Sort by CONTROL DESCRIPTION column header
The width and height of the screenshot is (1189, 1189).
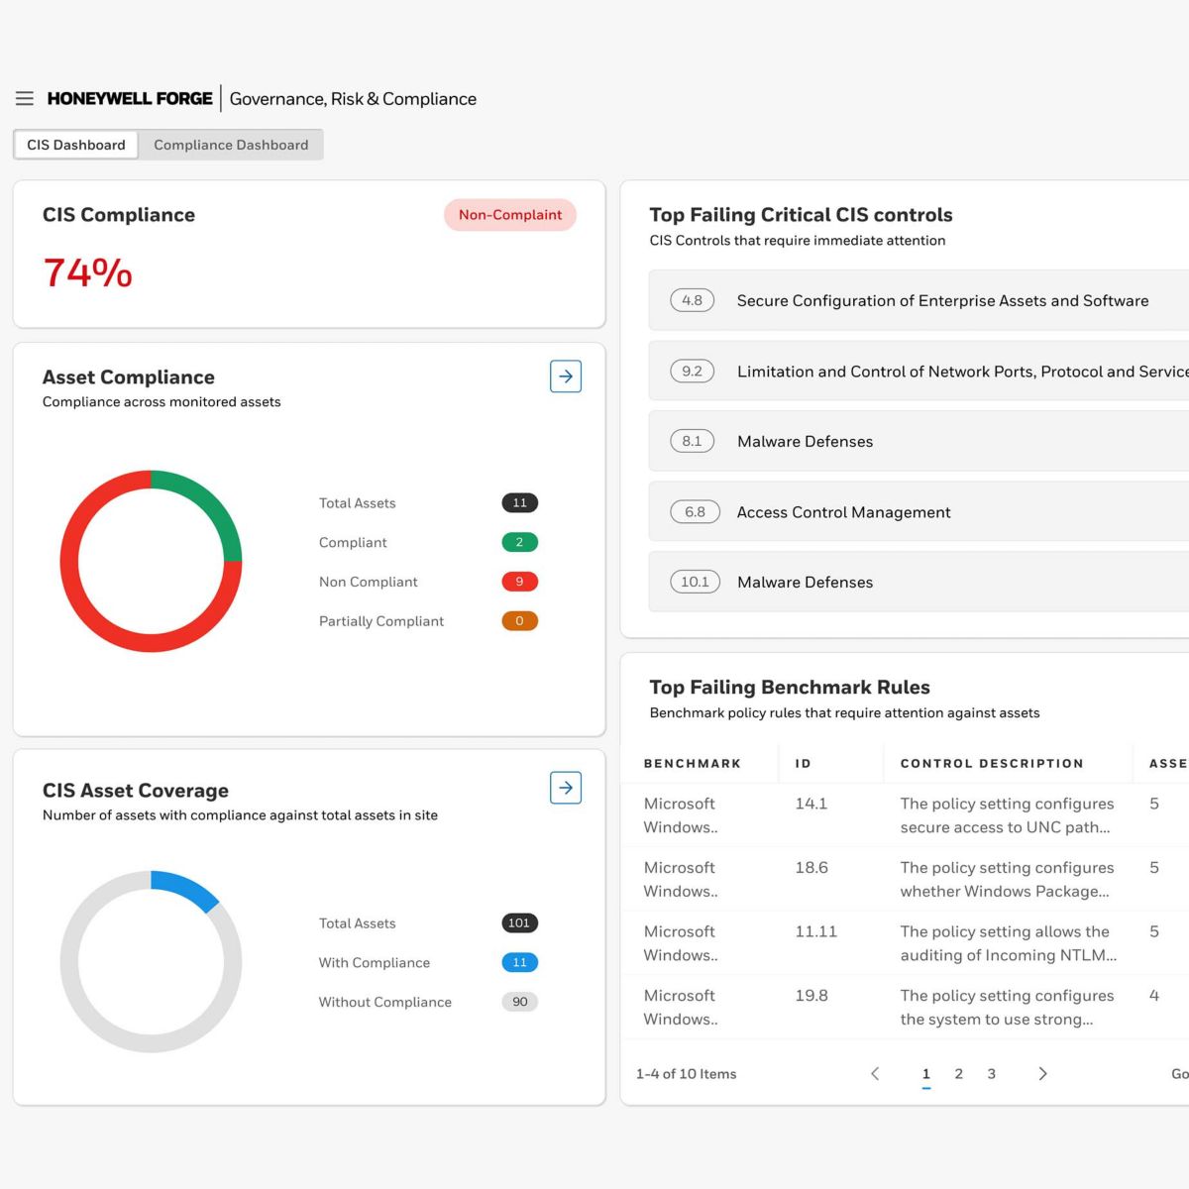point(992,763)
